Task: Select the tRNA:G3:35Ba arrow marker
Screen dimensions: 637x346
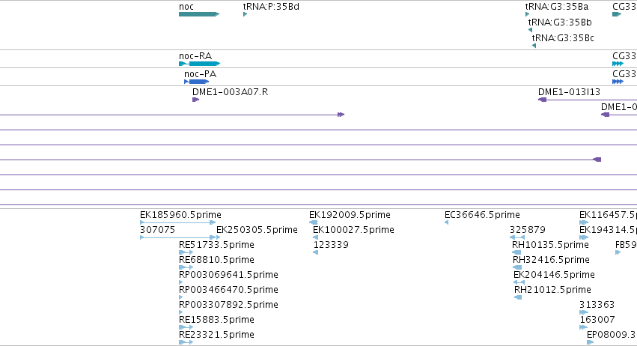Action: pyautogui.click(x=527, y=14)
